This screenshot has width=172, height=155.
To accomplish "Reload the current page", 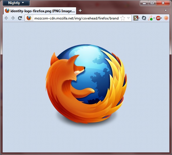I will click(20, 18).
